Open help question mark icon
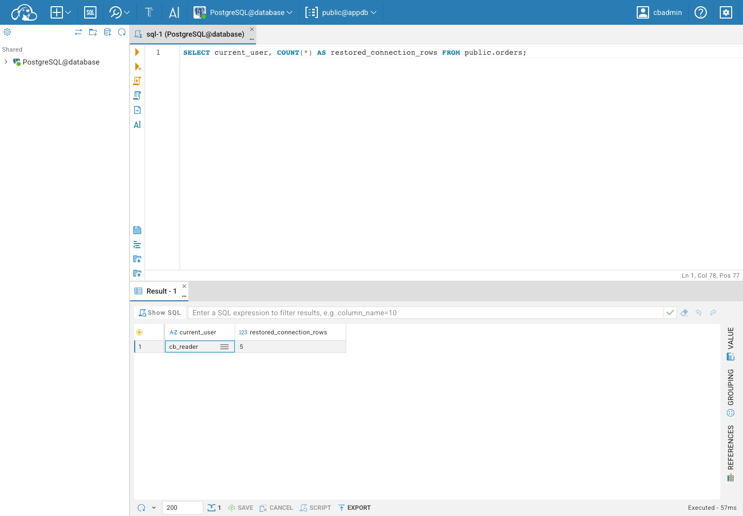This screenshot has width=743, height=516. point(701,12)
